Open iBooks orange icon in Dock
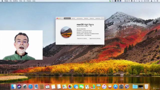Image resolution: width=160 pixels, height=90 pixels. tap(110, 87)
